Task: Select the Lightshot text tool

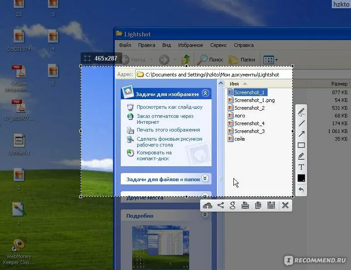Action: click(301, 167)
